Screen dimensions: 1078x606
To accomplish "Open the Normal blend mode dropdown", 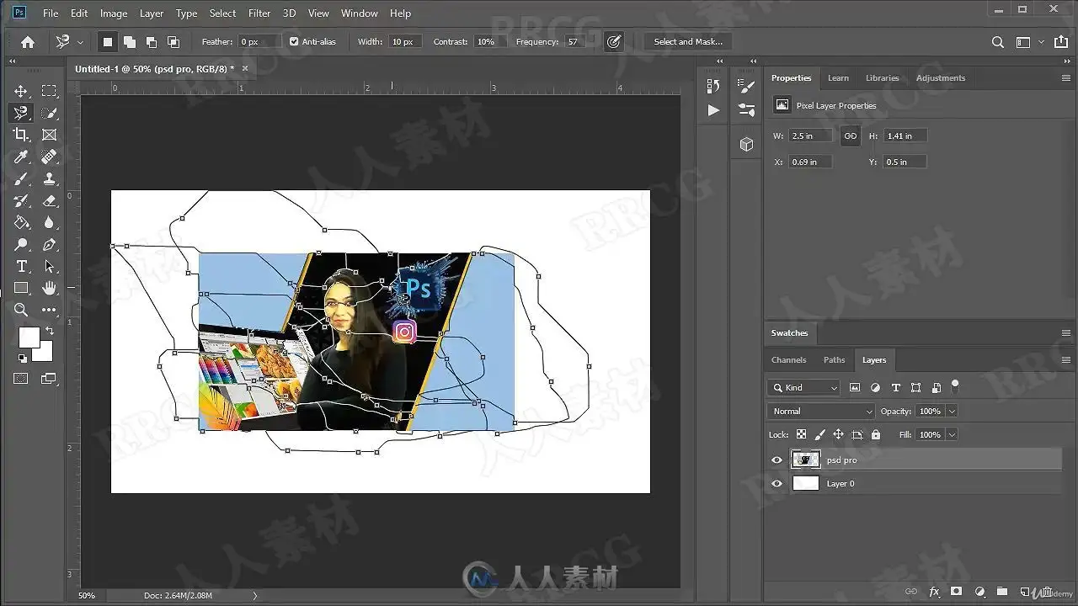I will 821,412.
